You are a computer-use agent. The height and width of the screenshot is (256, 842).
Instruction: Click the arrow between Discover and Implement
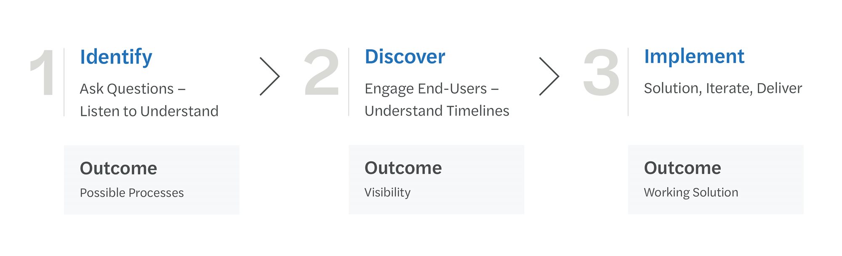point(549,77)
